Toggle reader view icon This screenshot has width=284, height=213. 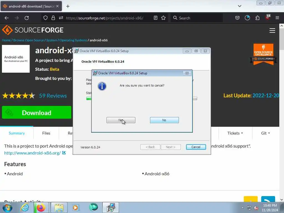(x=155, y=18)
